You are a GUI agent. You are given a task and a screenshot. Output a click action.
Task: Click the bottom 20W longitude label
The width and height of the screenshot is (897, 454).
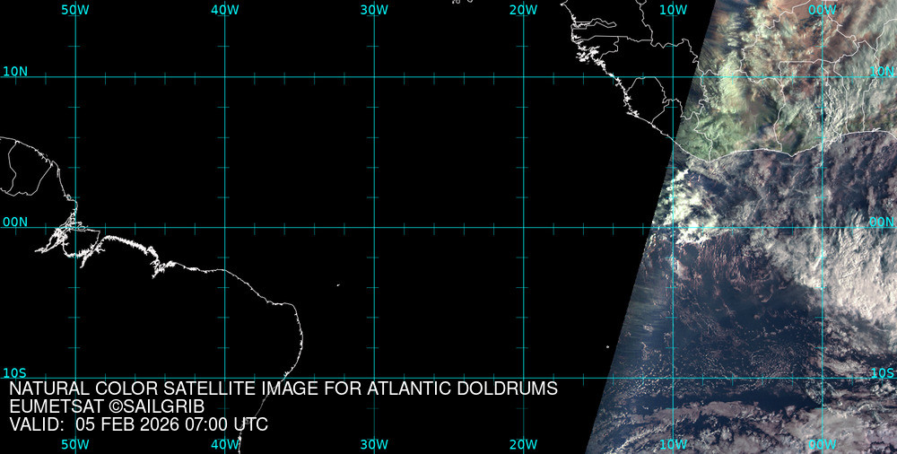pyautogui.click(x=523, y=444)
